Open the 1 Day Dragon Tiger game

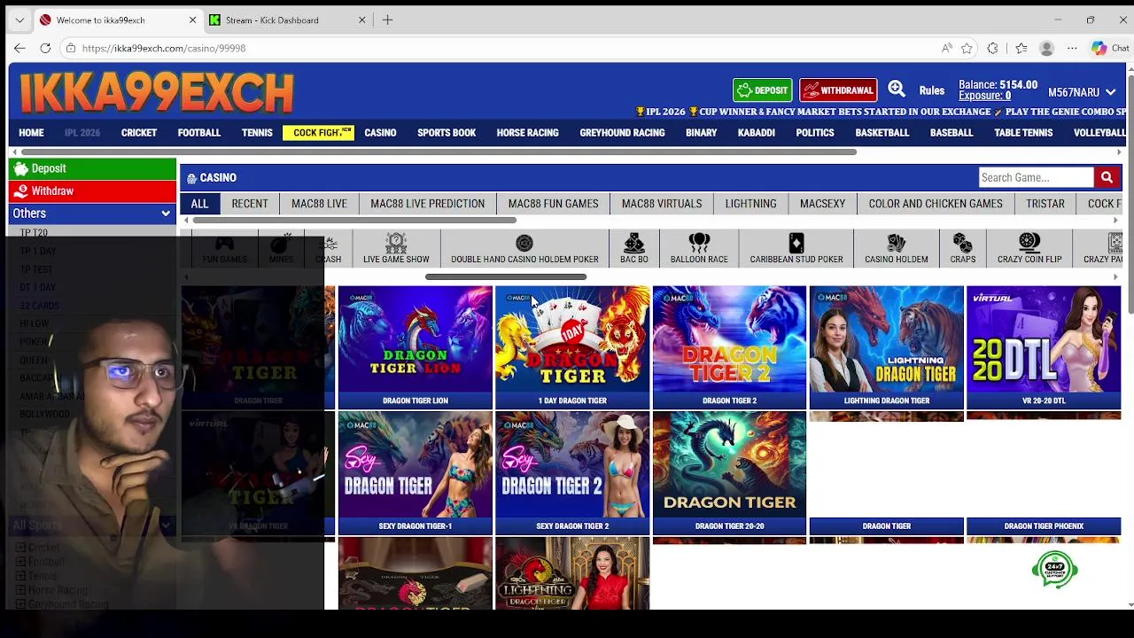coord(572,347)
